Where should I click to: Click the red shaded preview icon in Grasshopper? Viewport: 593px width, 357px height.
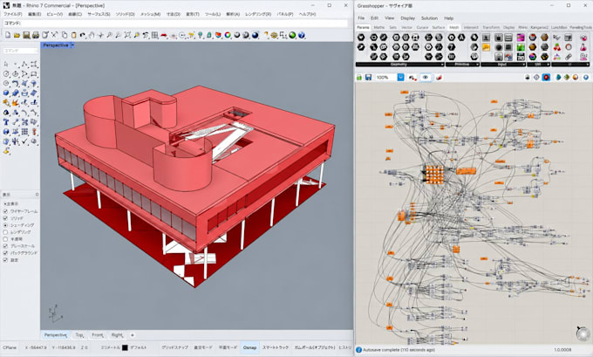pos(546,77)
